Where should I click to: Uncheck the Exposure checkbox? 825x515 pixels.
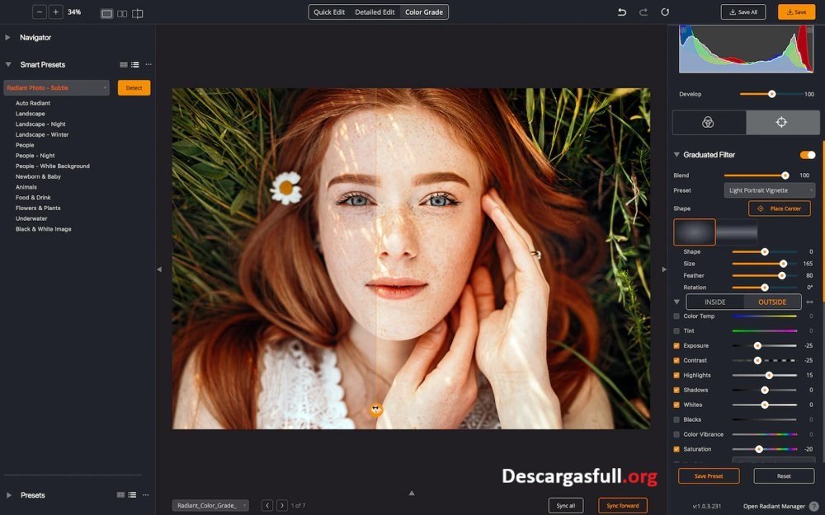(x=676, y=346)
